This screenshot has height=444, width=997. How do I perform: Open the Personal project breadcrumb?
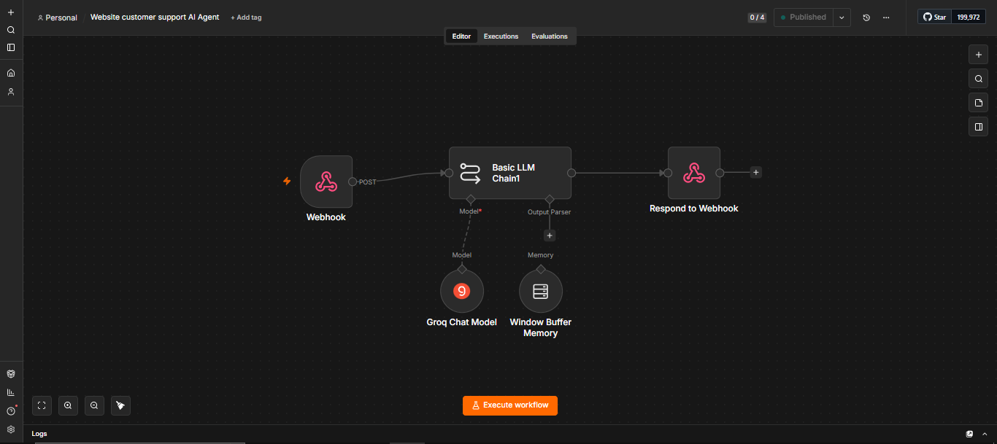57,17
